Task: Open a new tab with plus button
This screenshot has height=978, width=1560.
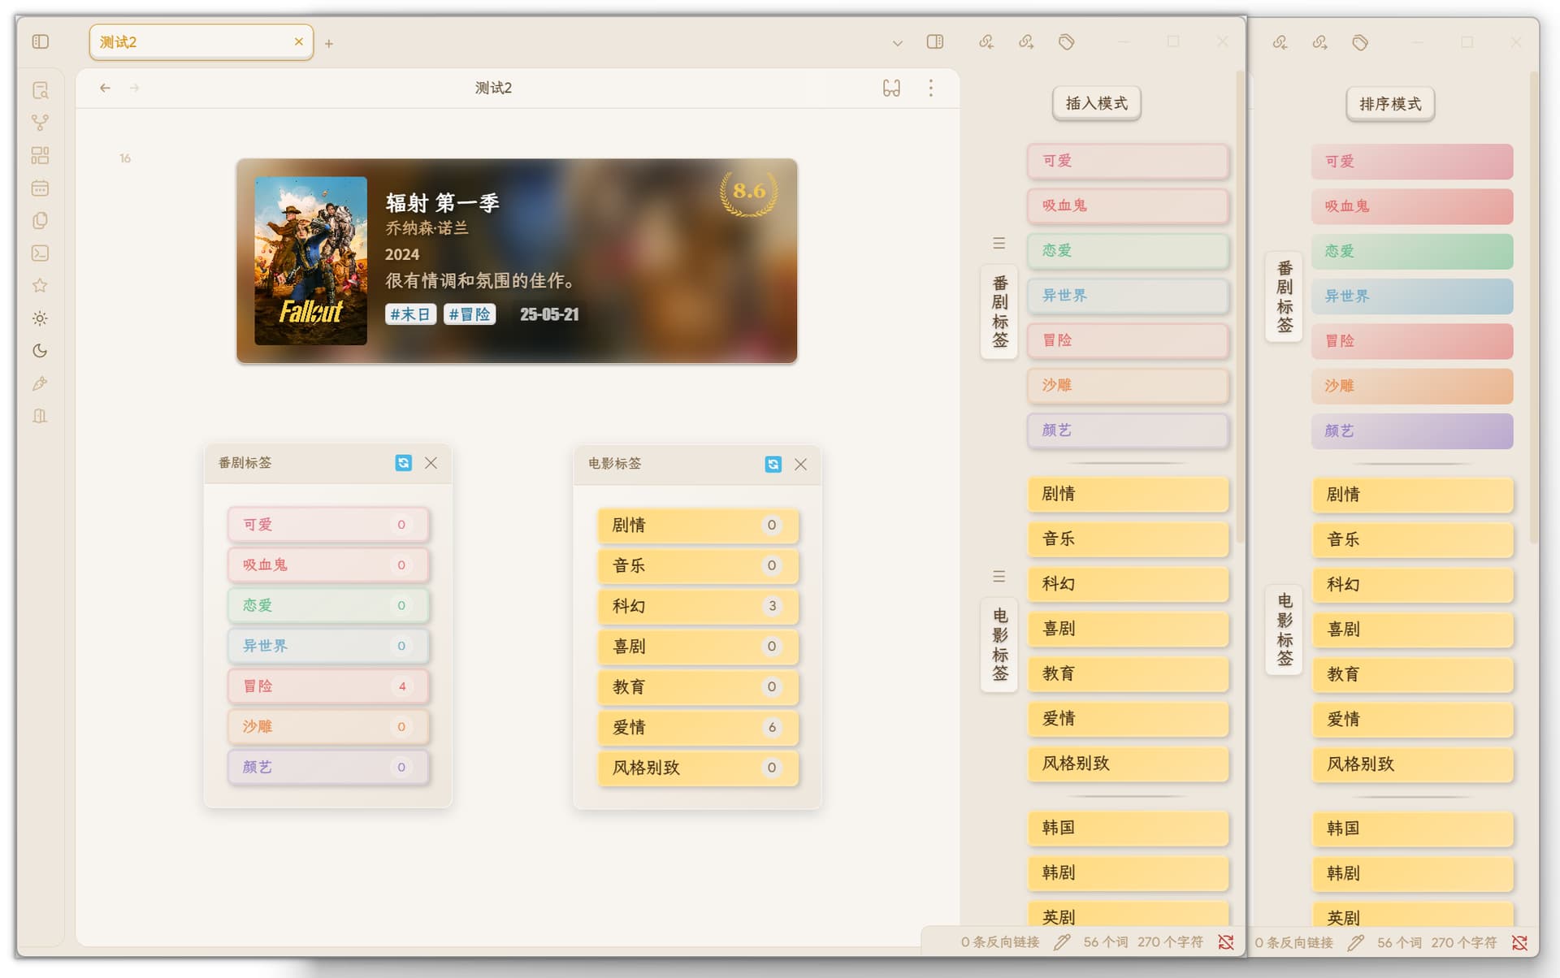Action: pos(329,44)
